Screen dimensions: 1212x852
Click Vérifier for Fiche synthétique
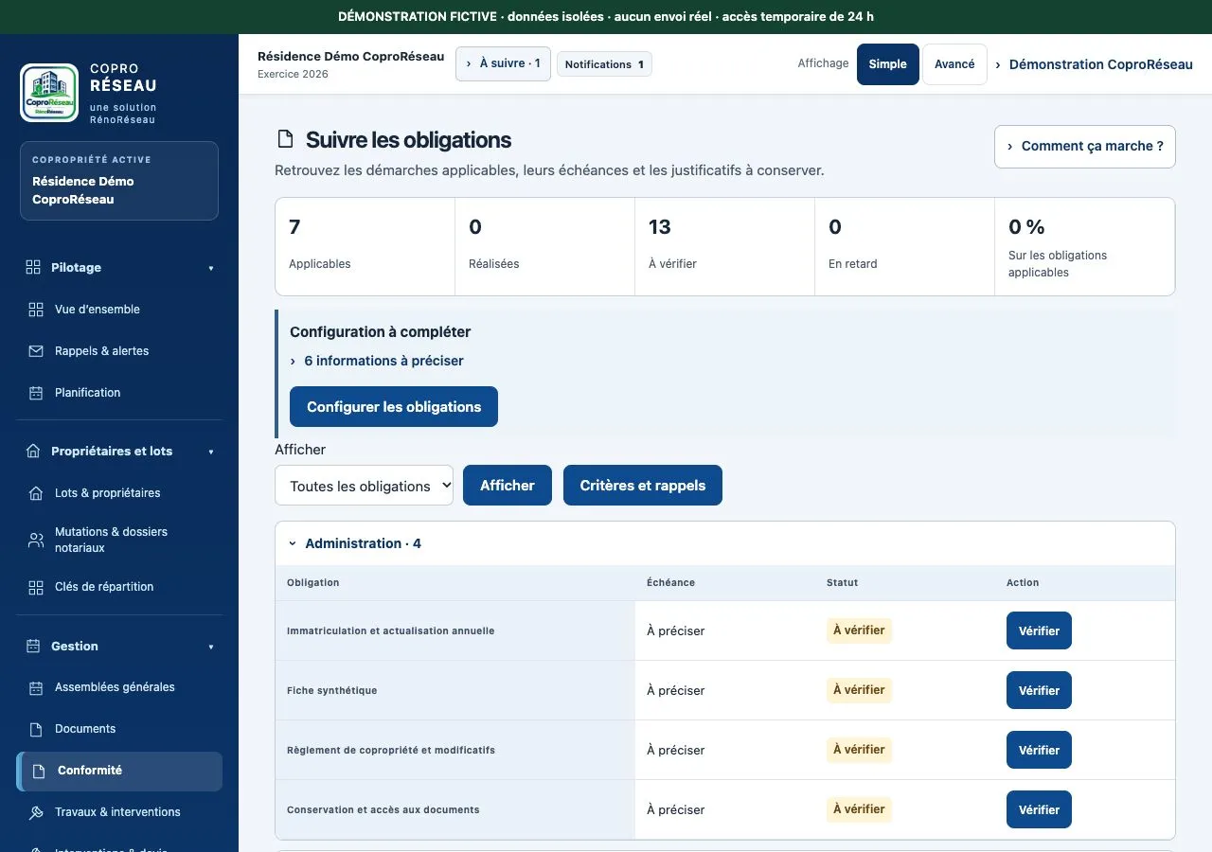[1039, 690]
